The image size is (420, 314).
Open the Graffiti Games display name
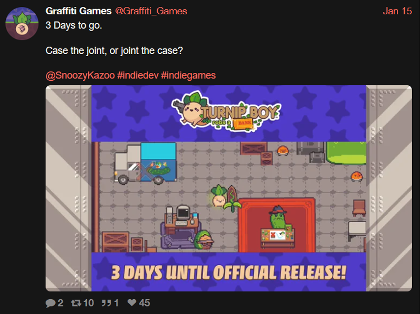(78, 11)
